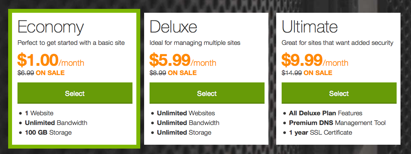Click the Unlimited Websites feature
Image resolution: width=411 pixels, height=154 pixels.
186,113
